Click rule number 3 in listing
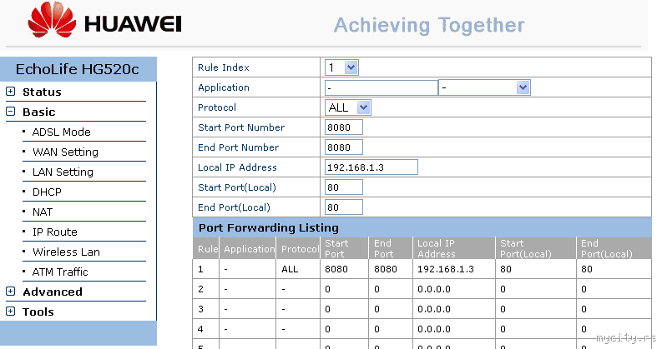 tap(200, 309)
